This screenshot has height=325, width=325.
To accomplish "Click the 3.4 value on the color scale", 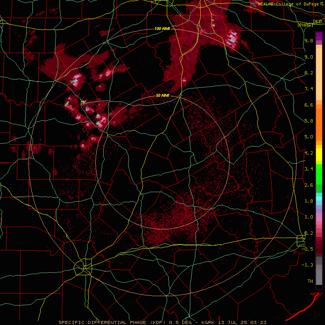I will point(309,169).
